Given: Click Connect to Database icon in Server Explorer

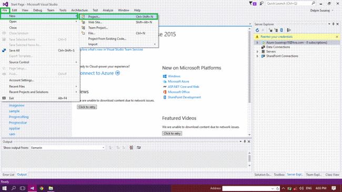Looking at the screenshot, I should pos(270,30).
